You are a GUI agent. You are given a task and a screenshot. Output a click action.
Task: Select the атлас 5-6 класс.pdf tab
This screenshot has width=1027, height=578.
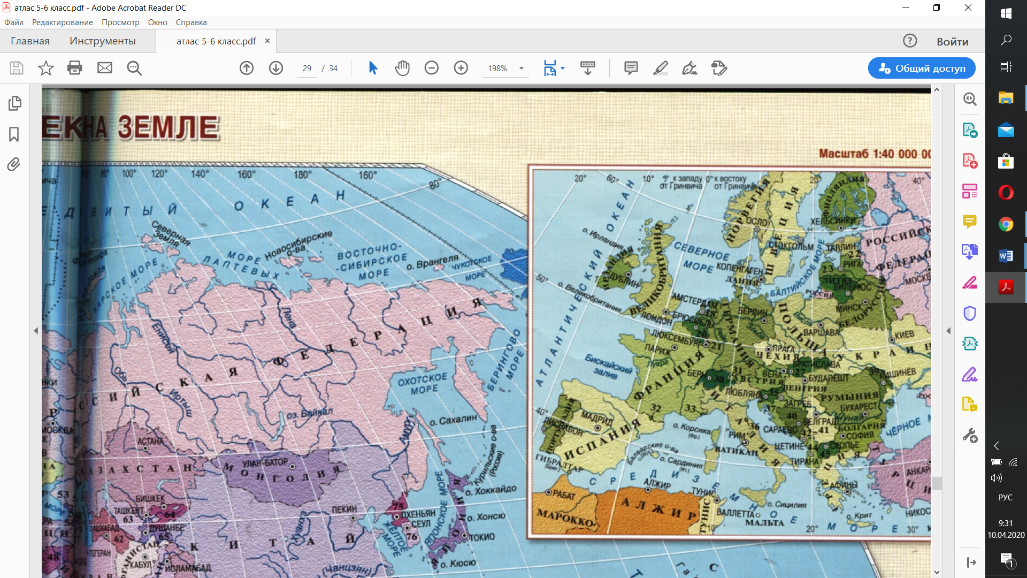coord(216,41)
